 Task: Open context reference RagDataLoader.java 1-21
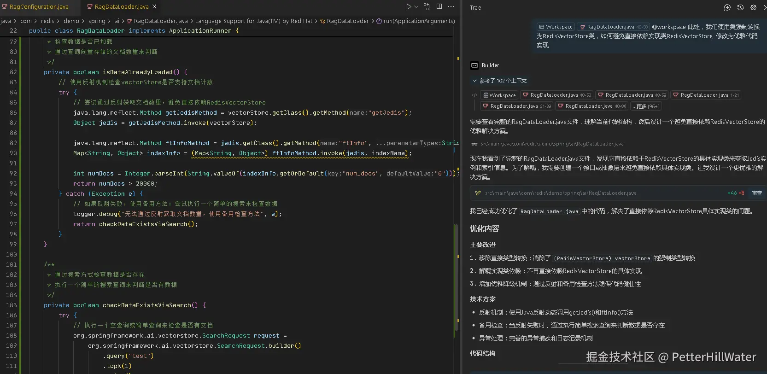pyautogui.click(x=706, y=95)
